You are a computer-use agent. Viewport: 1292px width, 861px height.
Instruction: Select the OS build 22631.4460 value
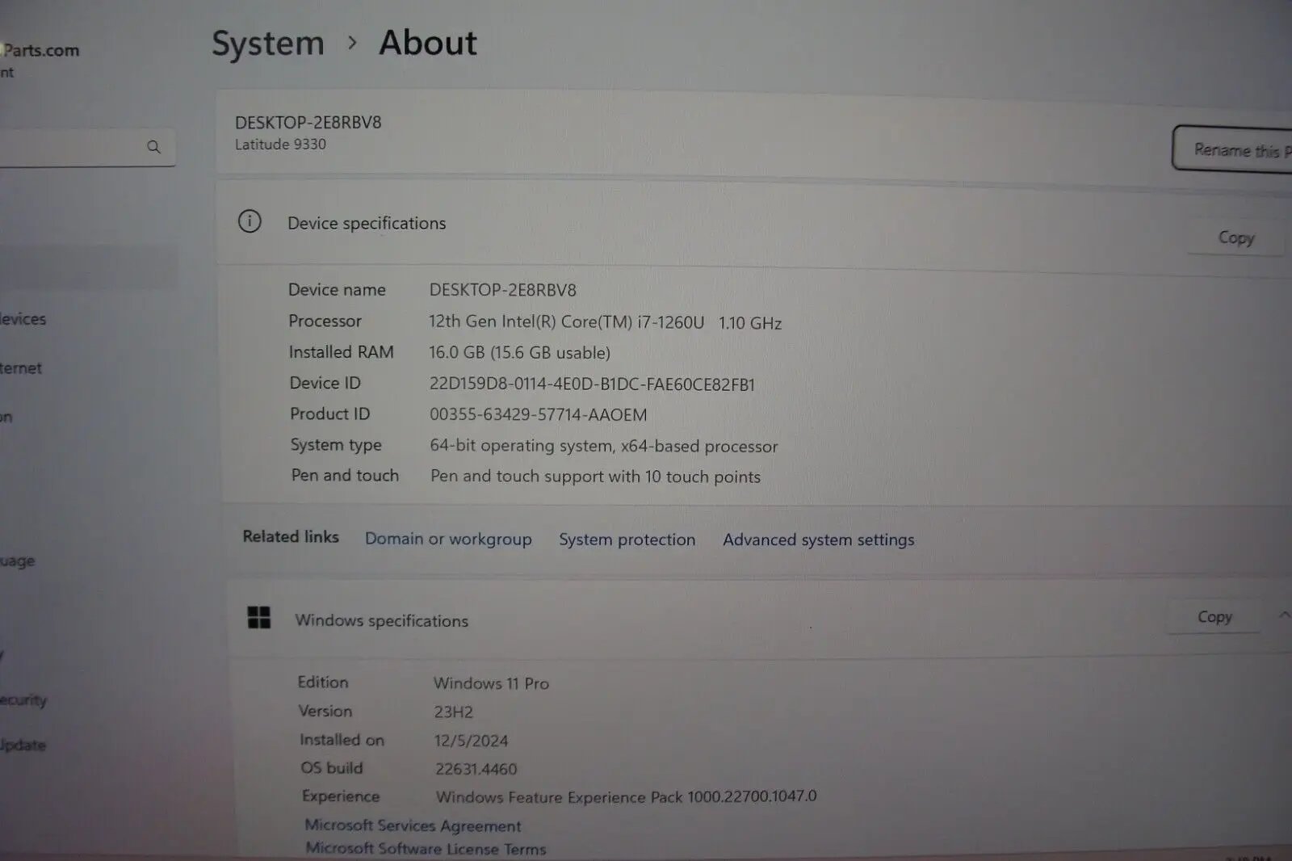pyautogui.click(x=476, y=769)
